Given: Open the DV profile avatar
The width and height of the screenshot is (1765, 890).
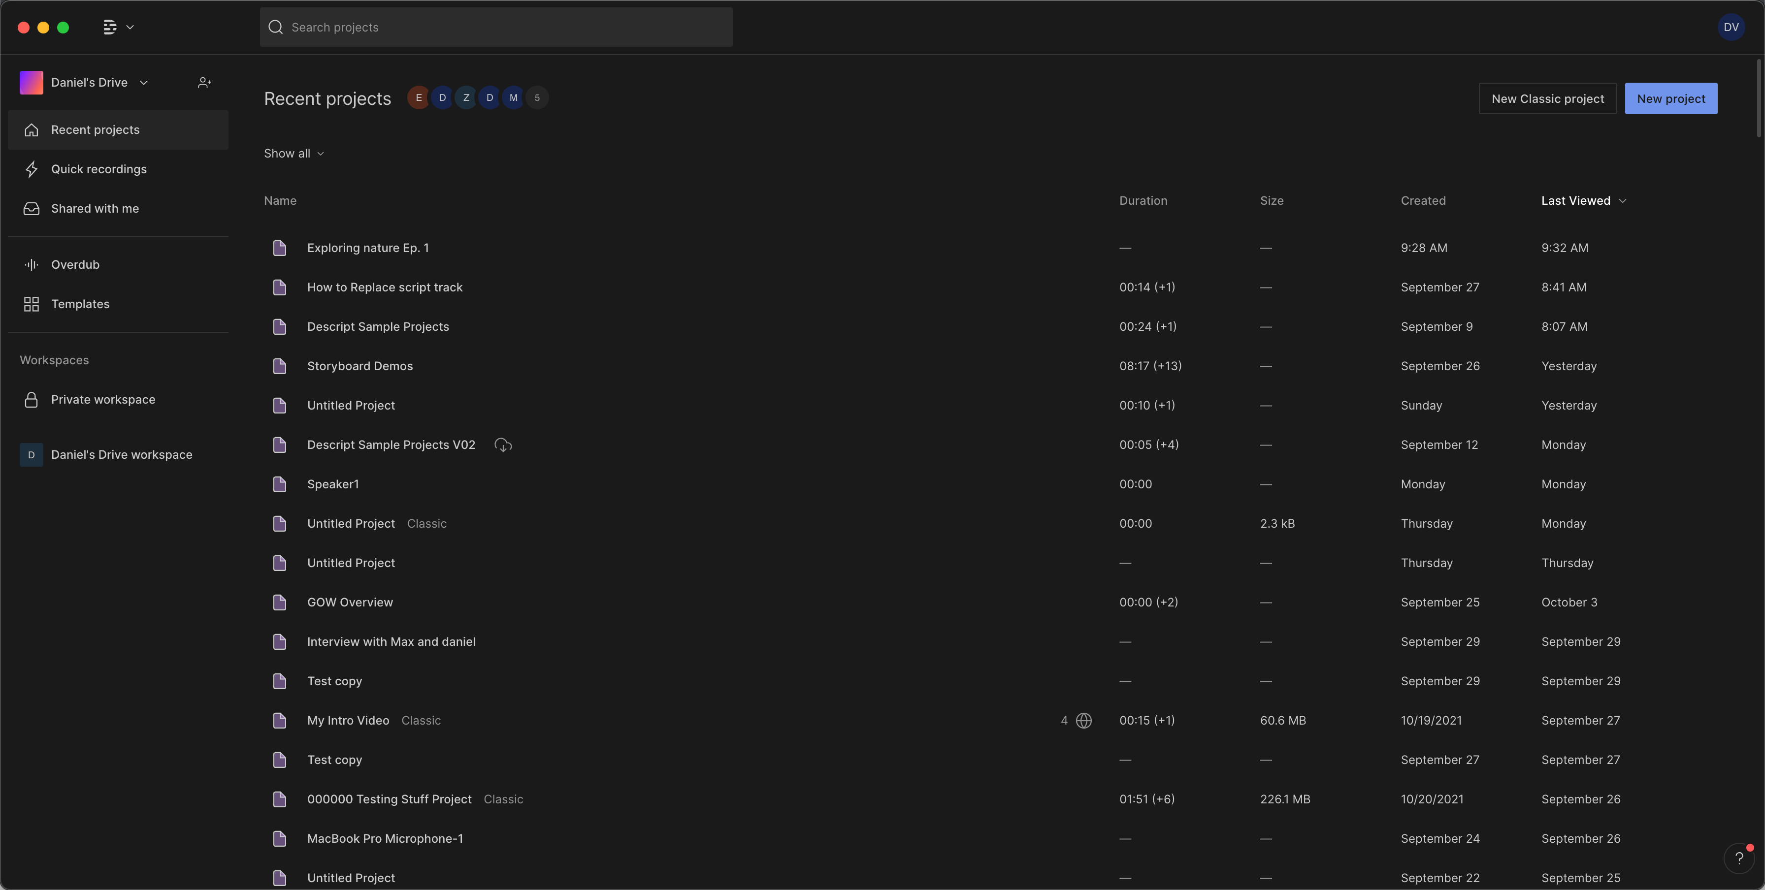Looking at the screenshot, I should coord(1731,28).
